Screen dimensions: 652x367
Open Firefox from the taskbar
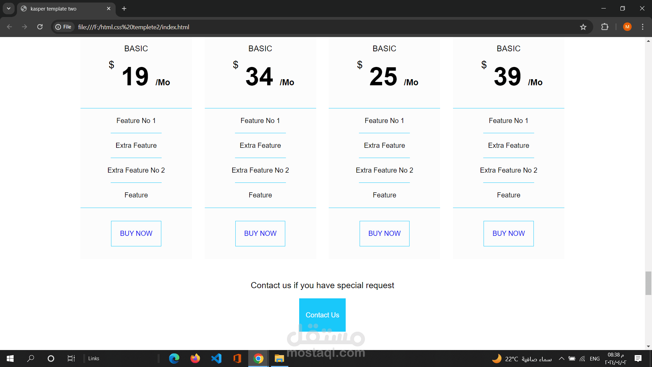195,359
